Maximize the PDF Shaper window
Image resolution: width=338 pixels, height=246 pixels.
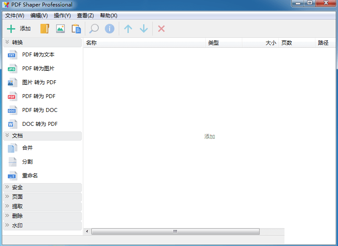[x=310, y=3]
